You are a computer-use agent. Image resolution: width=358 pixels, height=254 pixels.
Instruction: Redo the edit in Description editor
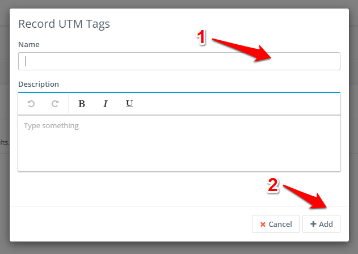click(55, 104)
